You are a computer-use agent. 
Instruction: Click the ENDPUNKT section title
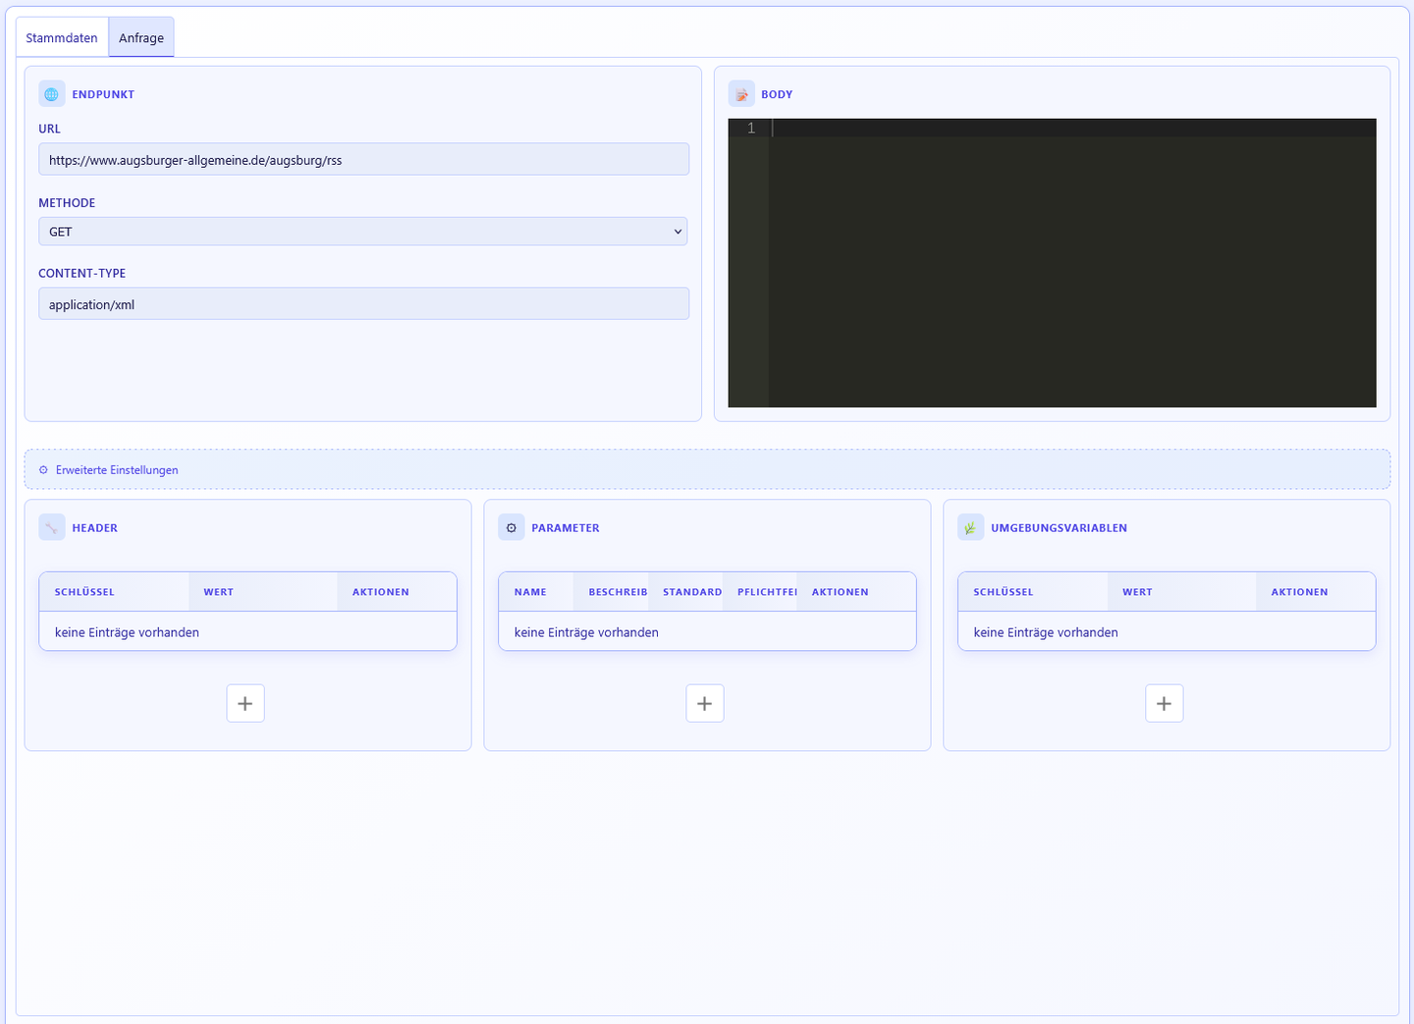click(103, 94)
